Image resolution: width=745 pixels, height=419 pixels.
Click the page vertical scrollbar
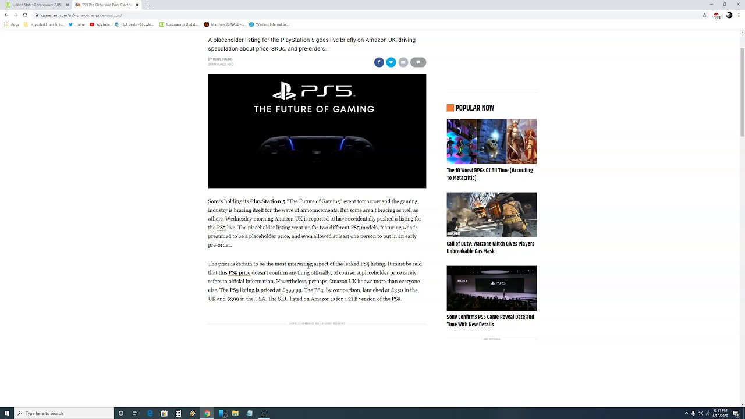pyautogui.click(x=742, y=93)
